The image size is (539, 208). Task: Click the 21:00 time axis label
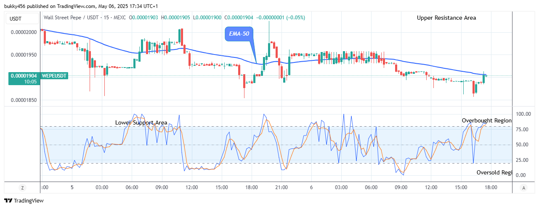281,187
